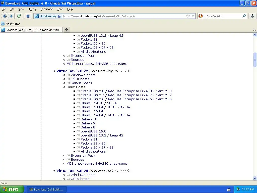Open Oracle Linux 6 / CentOS 6 link
This screenshot has height=193, width=257.
tap(126, 99)
